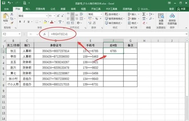Increase font size with the larger A
Viewport: 189px width, 121px height.
(58, 16)
